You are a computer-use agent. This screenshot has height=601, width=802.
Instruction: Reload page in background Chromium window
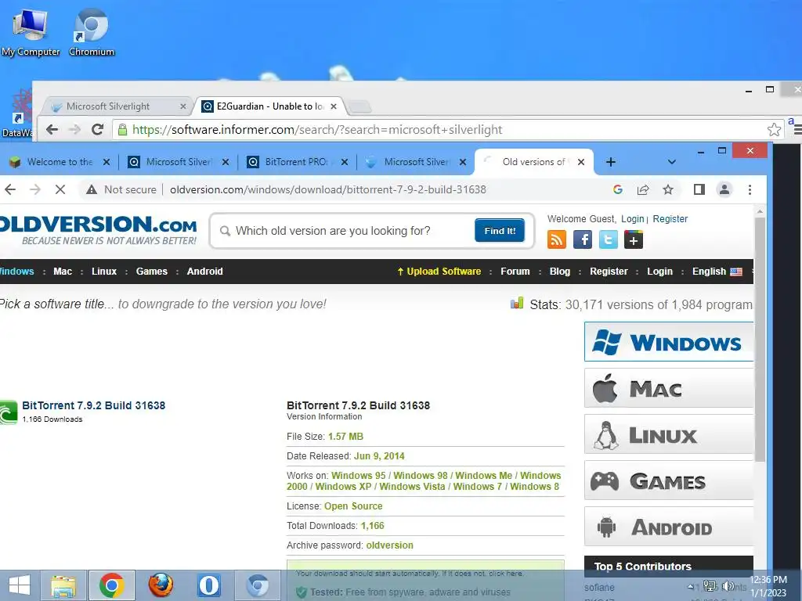[97, 129]
